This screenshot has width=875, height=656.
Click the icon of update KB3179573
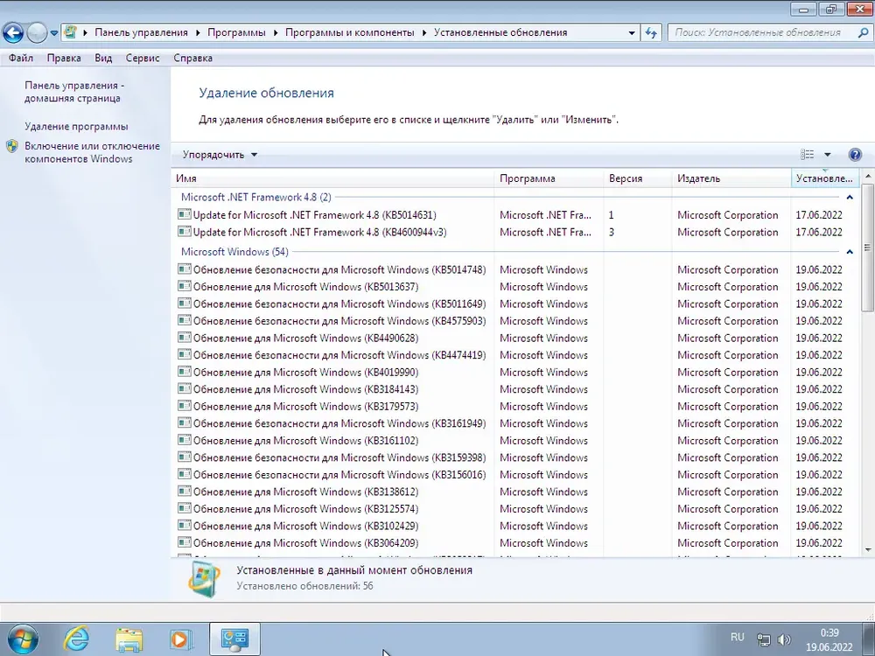[184, 406]
